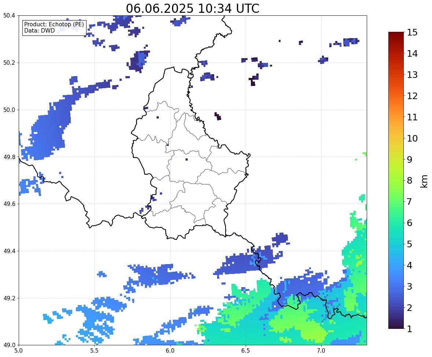Image resolution: width=432 pixels, height=357 pixels.
Task: Click the latitude axis label 49.8
Action: coord(9,157)
